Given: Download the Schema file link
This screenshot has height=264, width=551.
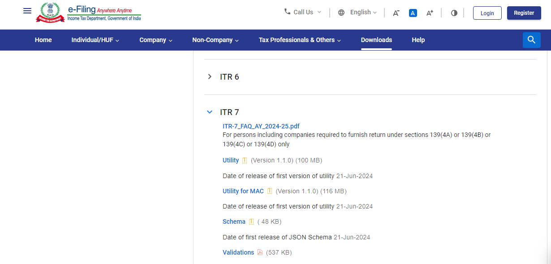Looking at the screenshot, I should (234, 221).
